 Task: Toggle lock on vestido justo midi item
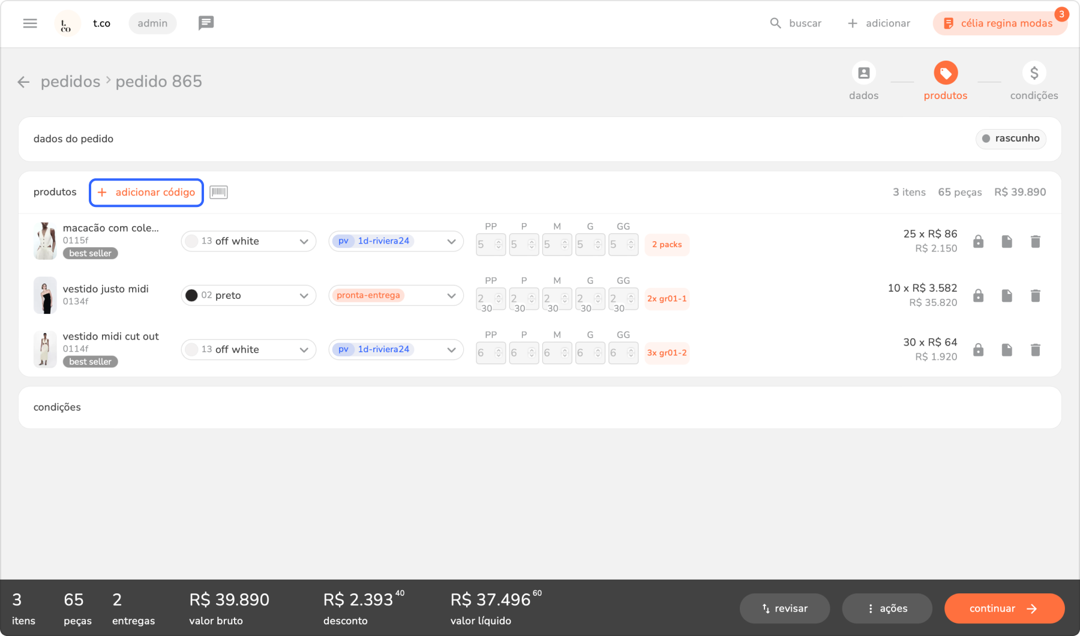click(x=978, y=296)
